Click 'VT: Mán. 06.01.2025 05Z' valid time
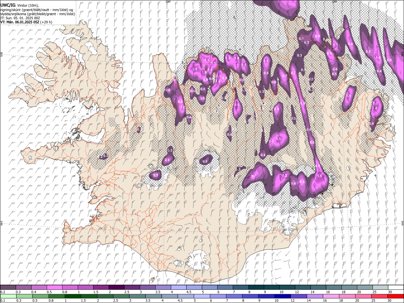This screenshot has height=303, width=404. click(x=20, y=22)
